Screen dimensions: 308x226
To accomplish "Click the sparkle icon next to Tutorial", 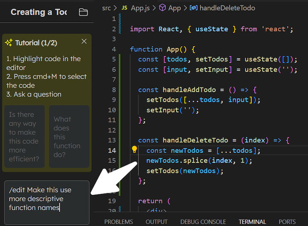I will (x=9, y=43).
